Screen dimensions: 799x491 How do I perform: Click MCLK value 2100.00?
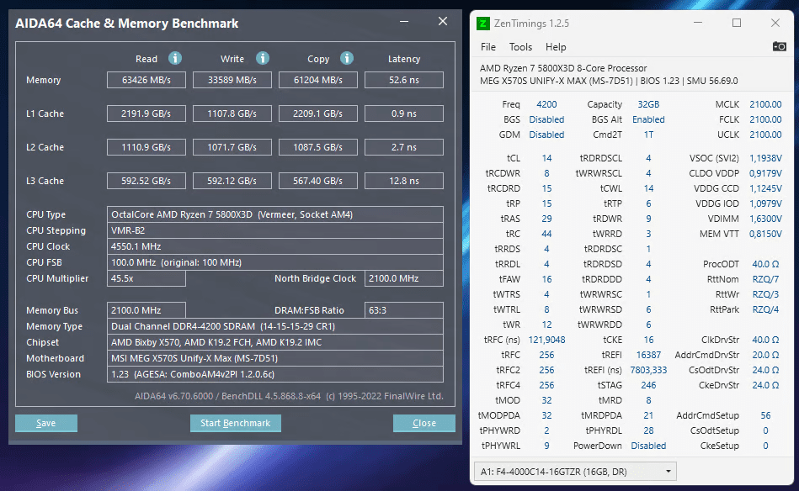point(765,104)
